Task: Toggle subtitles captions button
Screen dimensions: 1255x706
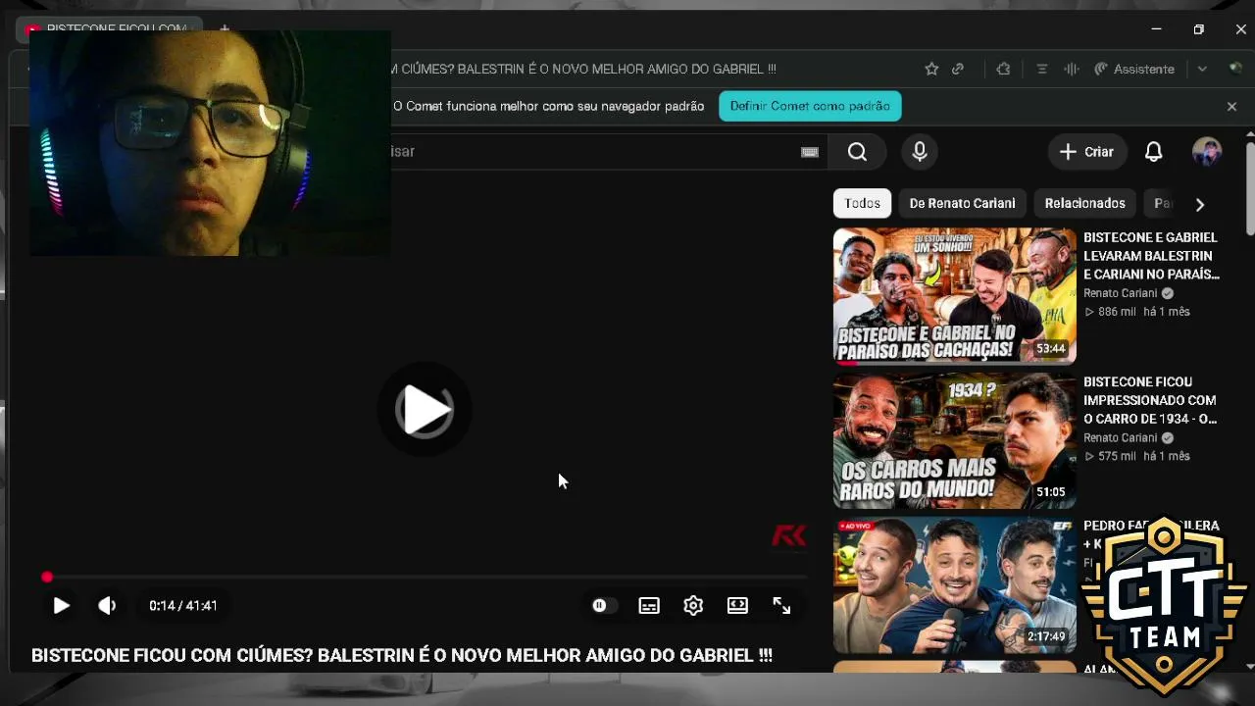Action: [x=649, y=606]
